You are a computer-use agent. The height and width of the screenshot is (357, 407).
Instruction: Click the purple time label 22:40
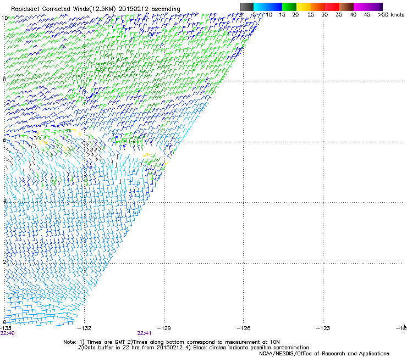[7, 333]
